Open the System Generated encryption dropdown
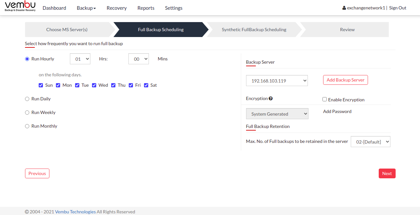Image resolution: width=420 pixels, height=215 pixels. pos(277,114)
